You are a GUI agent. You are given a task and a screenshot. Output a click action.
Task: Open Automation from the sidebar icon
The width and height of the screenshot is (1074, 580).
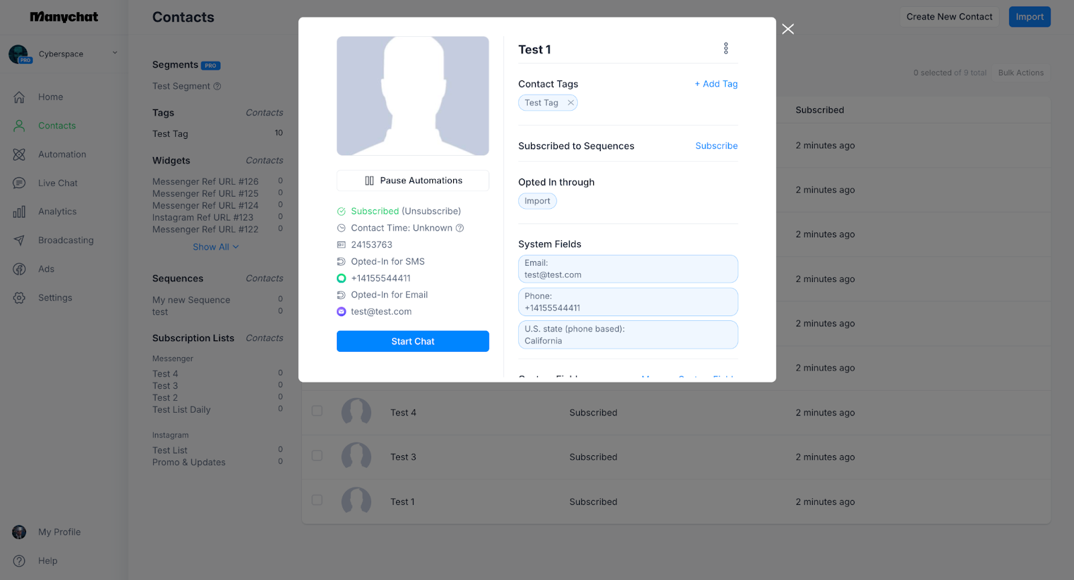pyautogui.click(x=19, y=154)
